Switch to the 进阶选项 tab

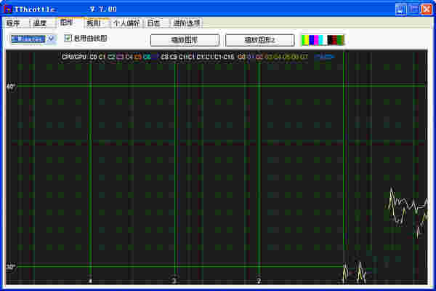[187, 23]
